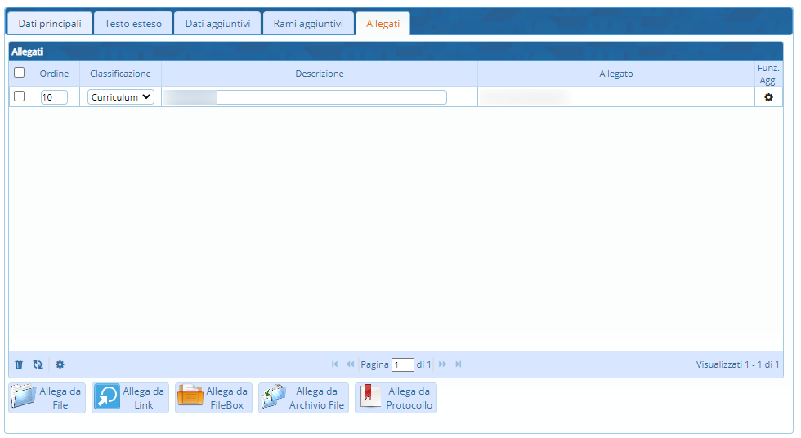Image resolution: width=801 pixels, height=438 pixels.
Task: Click the Allega da Link button
Action: 130,398
